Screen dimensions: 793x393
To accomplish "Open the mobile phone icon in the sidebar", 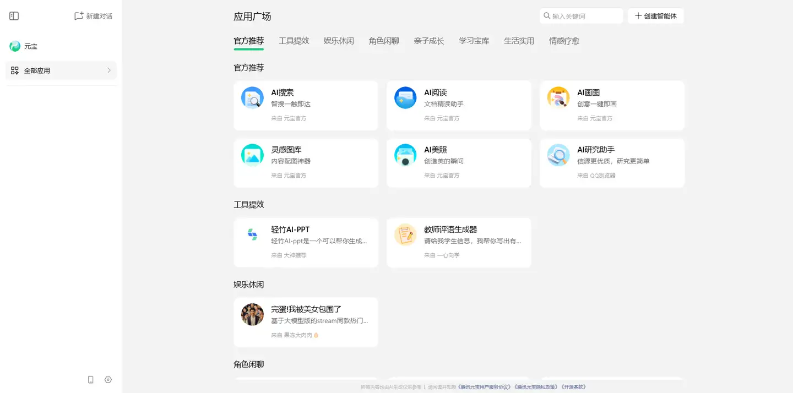I will point(91,380).
